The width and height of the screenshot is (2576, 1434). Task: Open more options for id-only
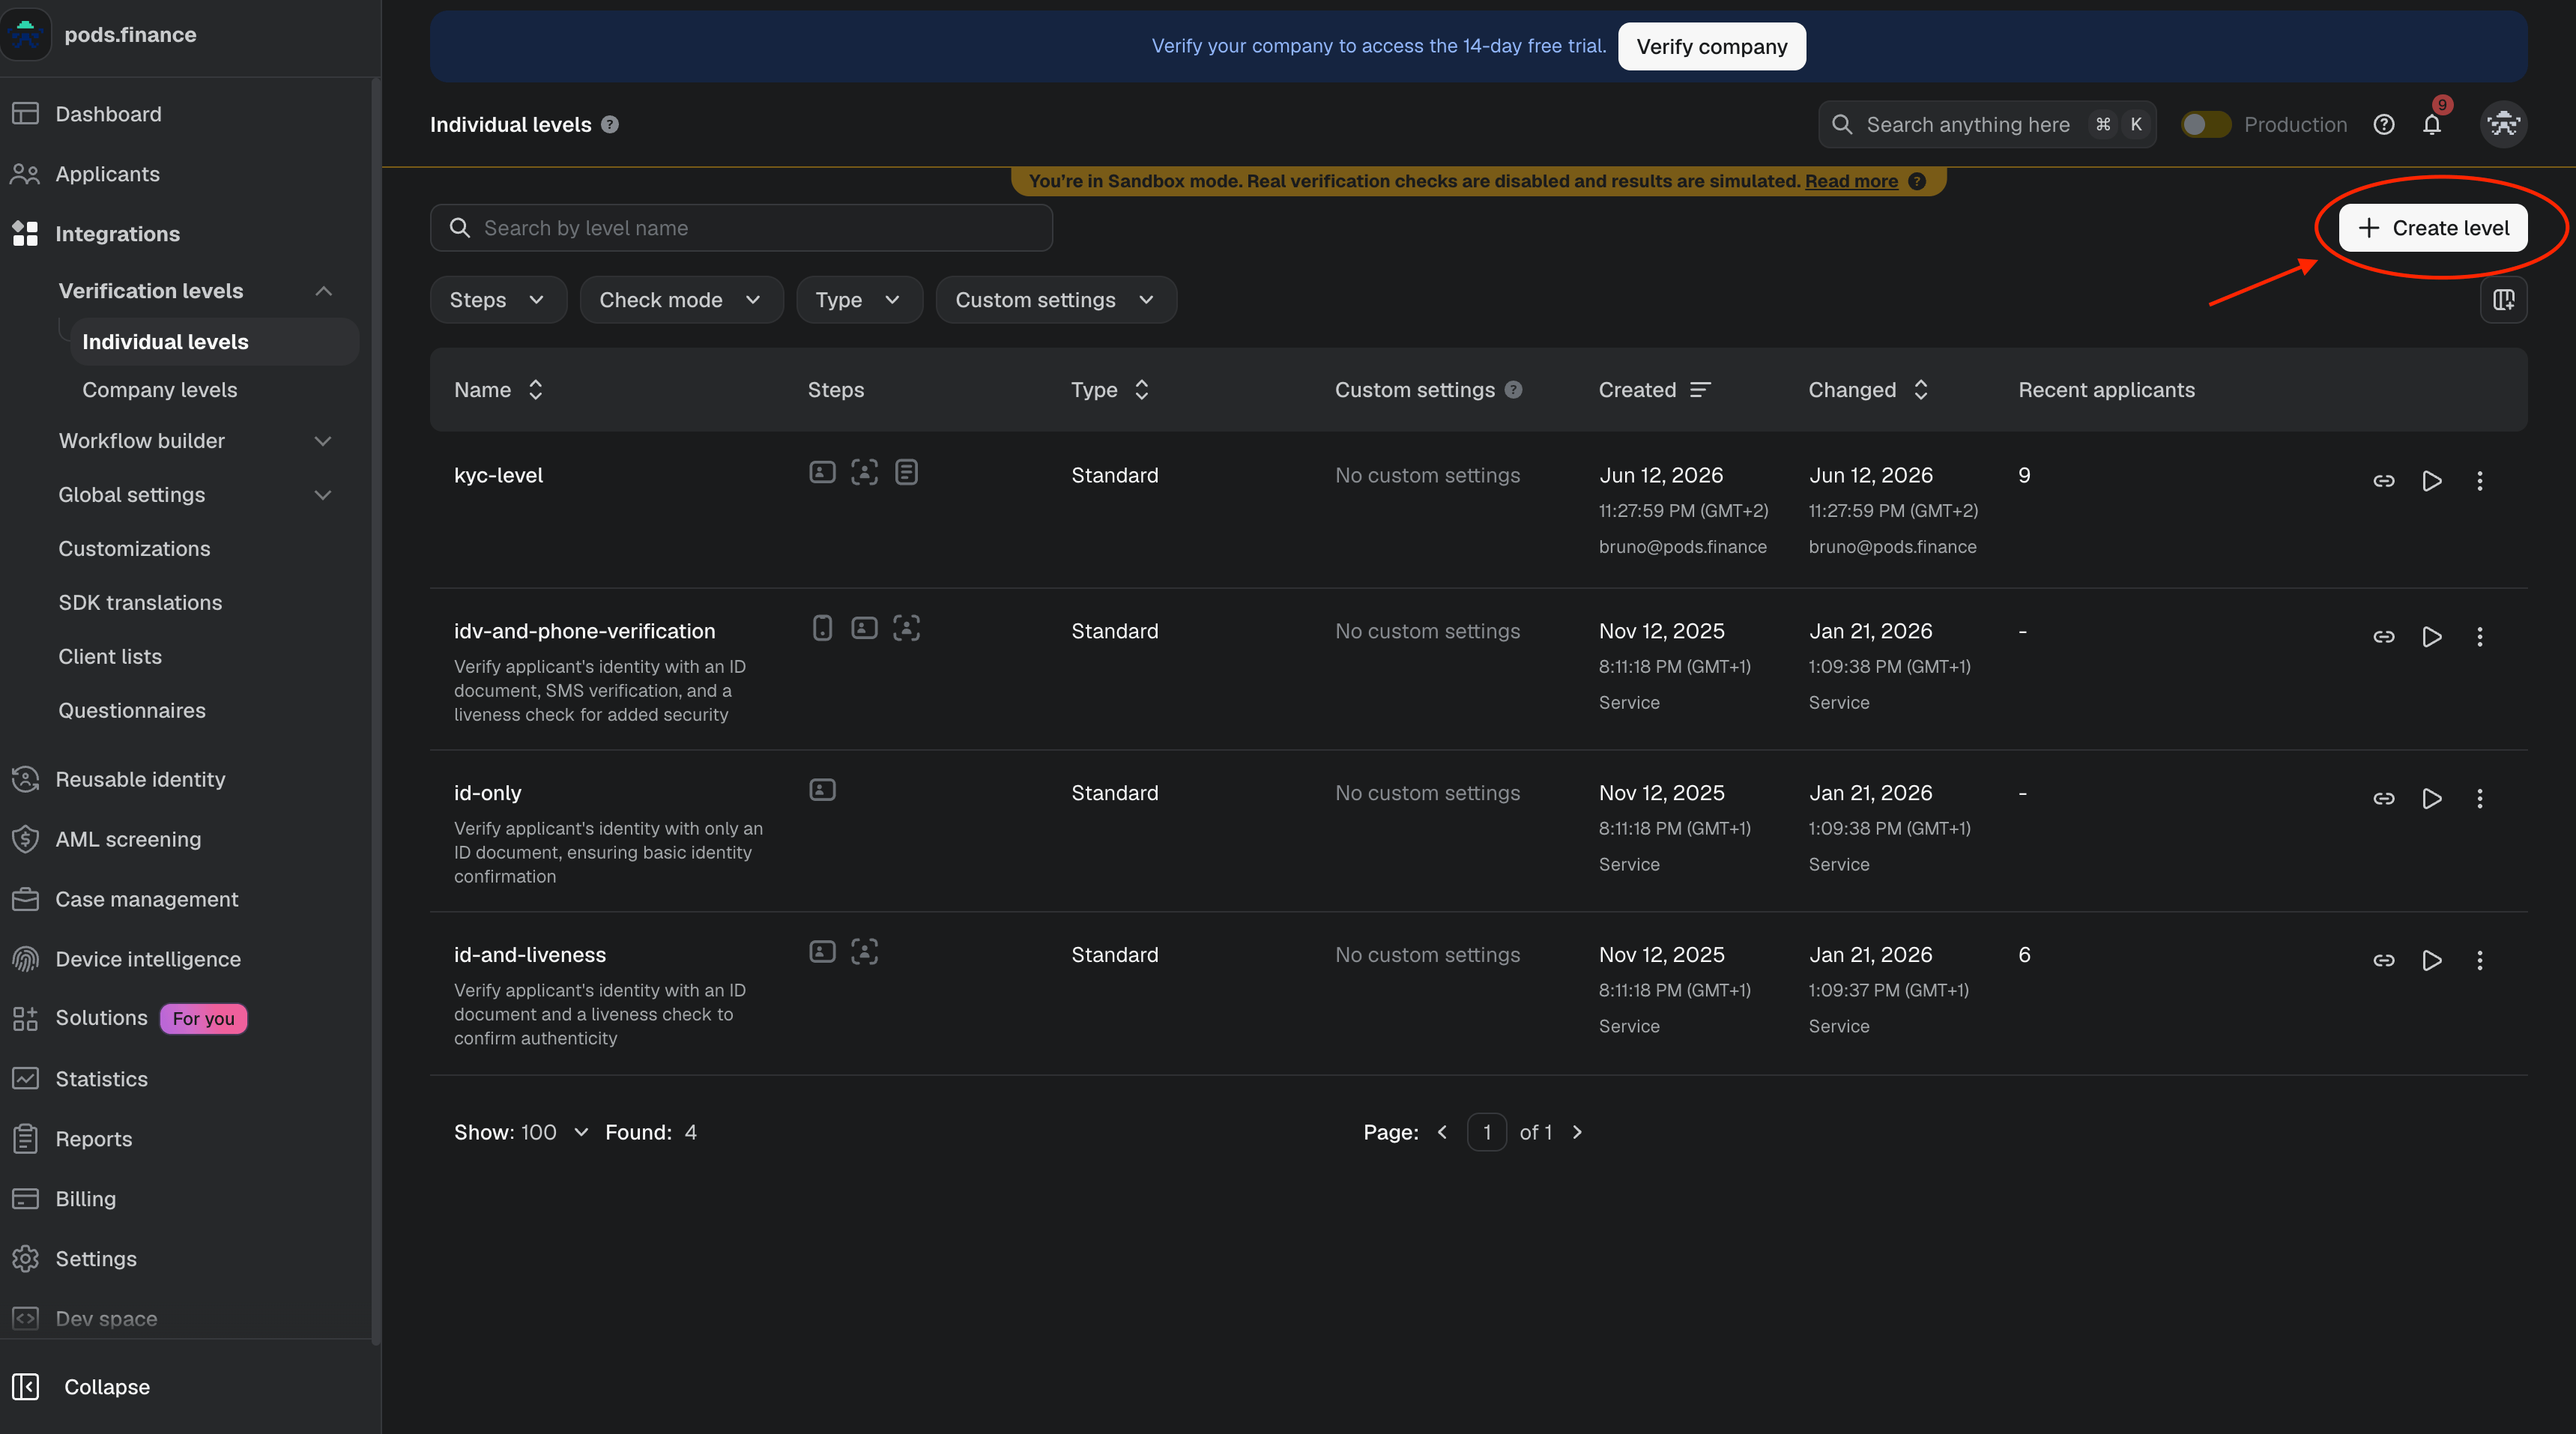click(x=2480, y=798)
